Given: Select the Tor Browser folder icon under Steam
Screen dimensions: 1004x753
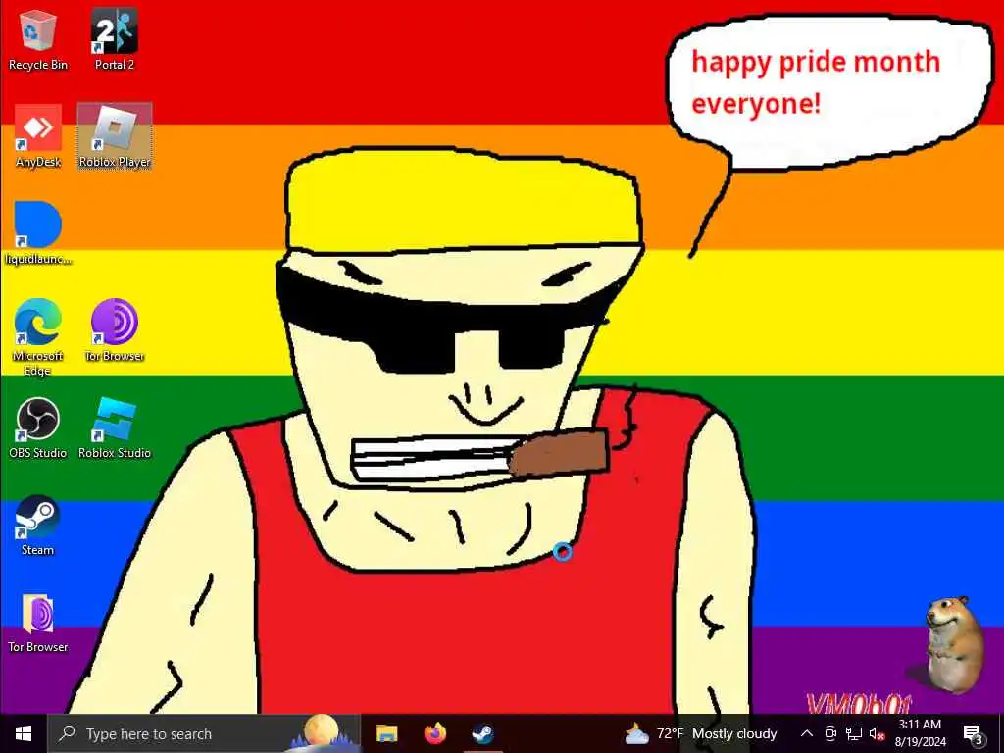Looking at the screenshot, I should pos(38,623).
